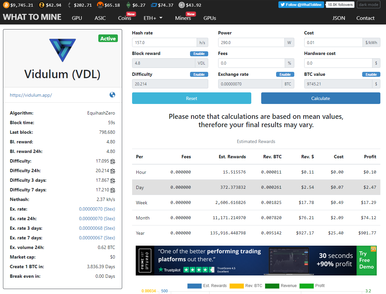Click the Algorithm value EquihashZero
This screenshot has width=386, height=294.
point(101,113)
